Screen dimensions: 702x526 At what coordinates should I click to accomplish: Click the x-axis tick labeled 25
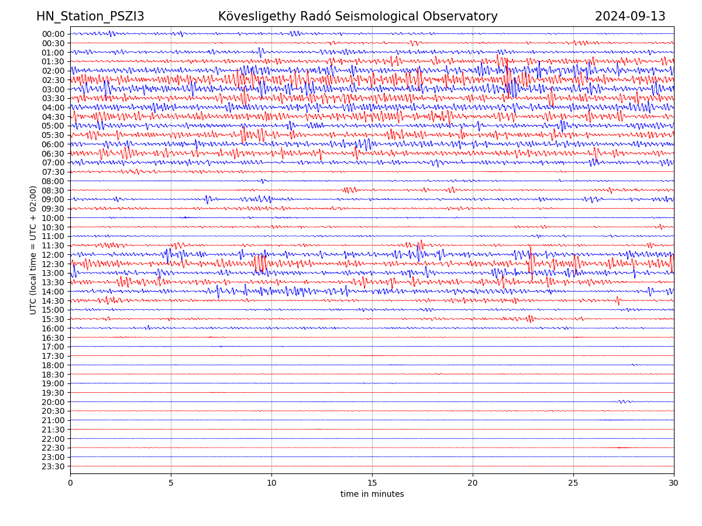(x=573, y=483)
